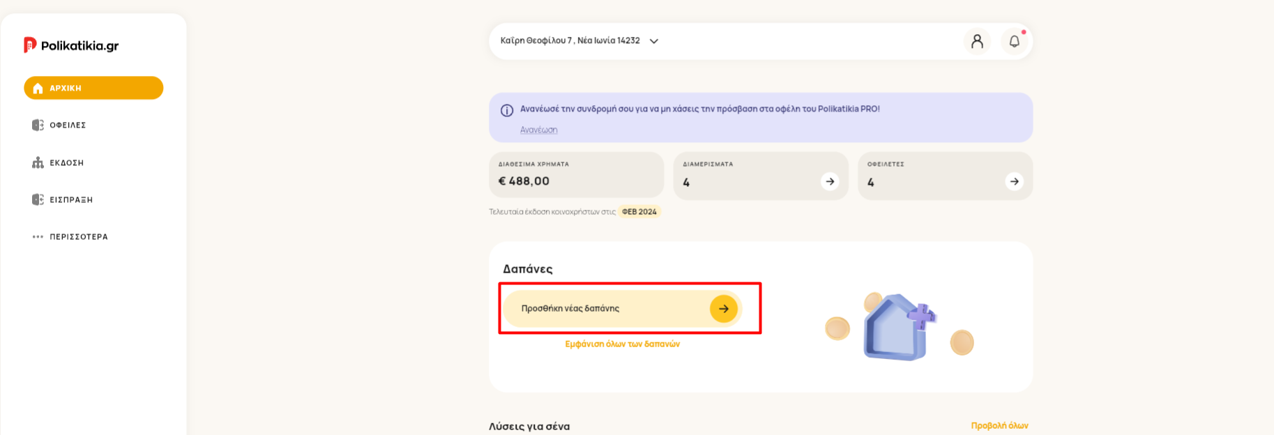Expand ΠΕΡΙΣΣΟΤΕΡΑ menu with three dots
The height and width of the screenshot is (435, 1274).
[x=70, y=237]
